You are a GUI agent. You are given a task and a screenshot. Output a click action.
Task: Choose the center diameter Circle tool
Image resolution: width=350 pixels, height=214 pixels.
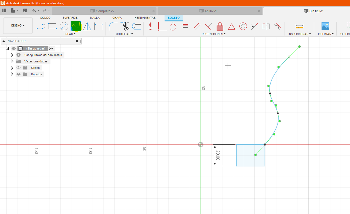64,26
